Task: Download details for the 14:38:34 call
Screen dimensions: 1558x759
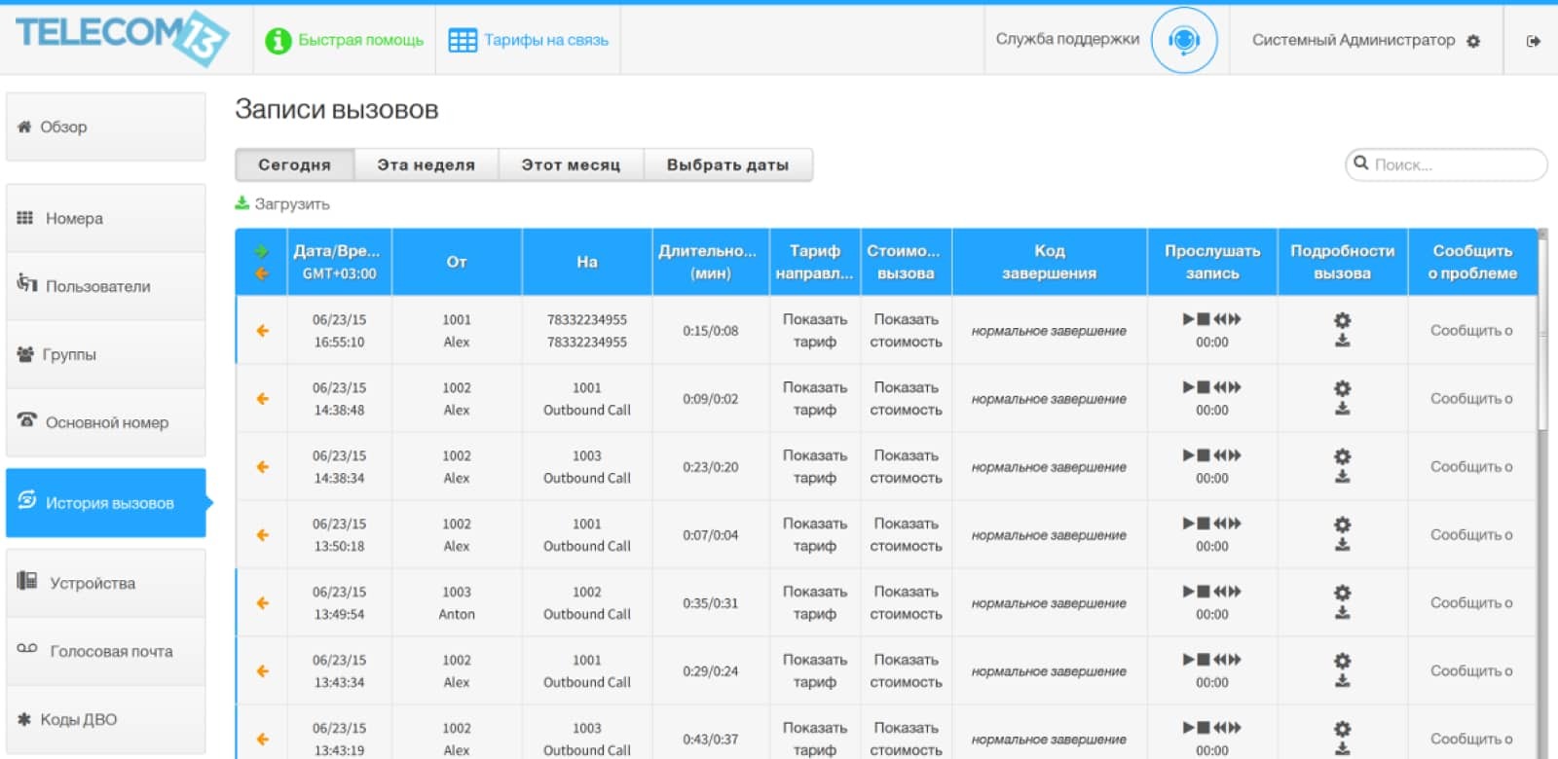Action: coord(1342,477)
